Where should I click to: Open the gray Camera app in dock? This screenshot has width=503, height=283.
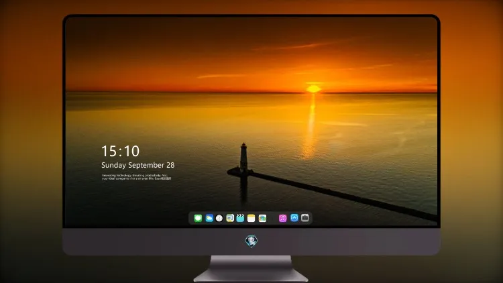pyautogui.click(x=305, y=218)
